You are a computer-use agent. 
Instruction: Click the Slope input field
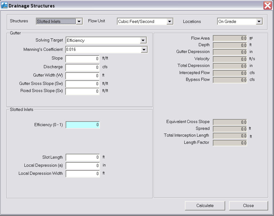click(x=83, y=59)
